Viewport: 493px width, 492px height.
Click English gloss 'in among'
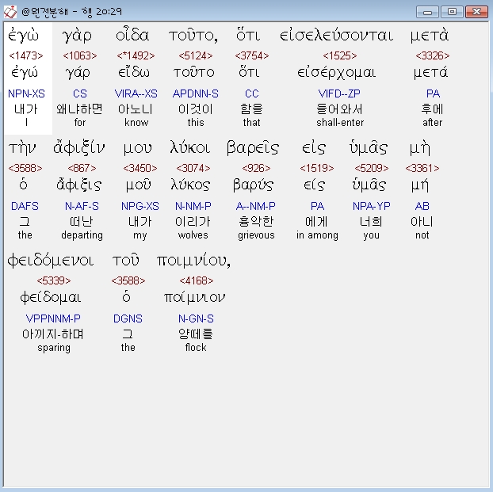pos(317,235)
